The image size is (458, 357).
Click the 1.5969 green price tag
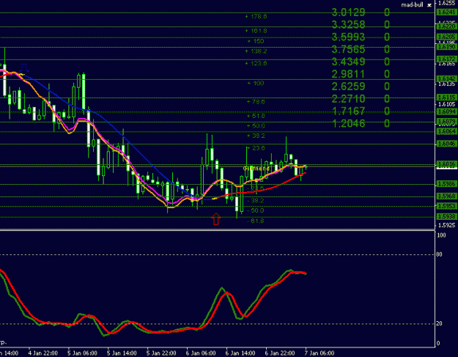[446, 196]
